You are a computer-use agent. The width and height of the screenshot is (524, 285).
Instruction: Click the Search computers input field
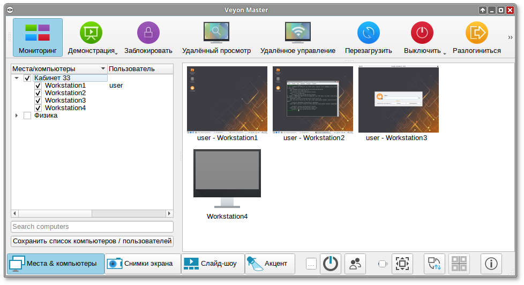[x=92, y=227]
